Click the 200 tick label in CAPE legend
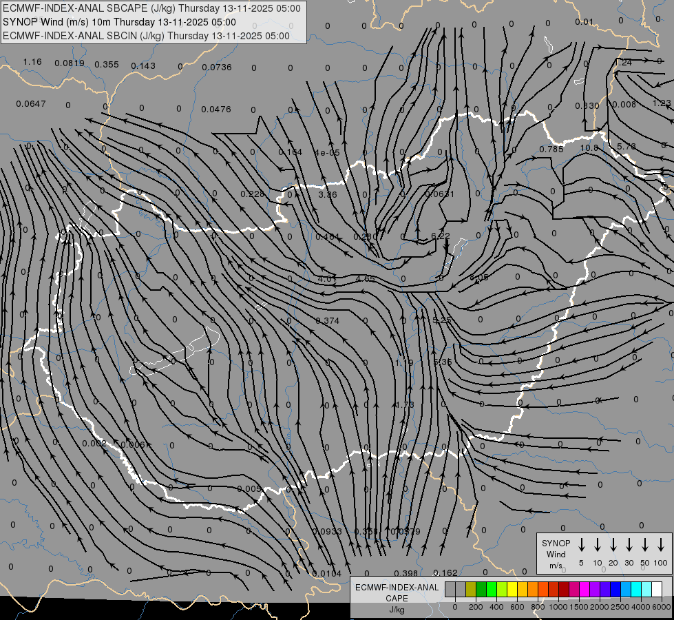The height and width of the screenshot is (620, 674). pyautogui.click(x=476, y=607)
